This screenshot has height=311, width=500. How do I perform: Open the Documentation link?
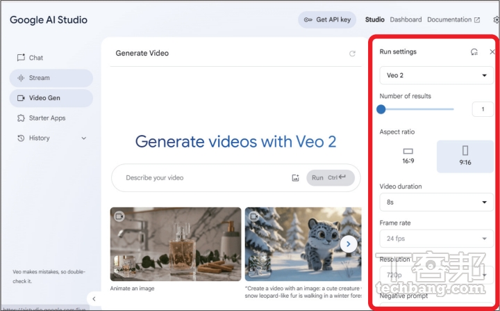(453, 19)
